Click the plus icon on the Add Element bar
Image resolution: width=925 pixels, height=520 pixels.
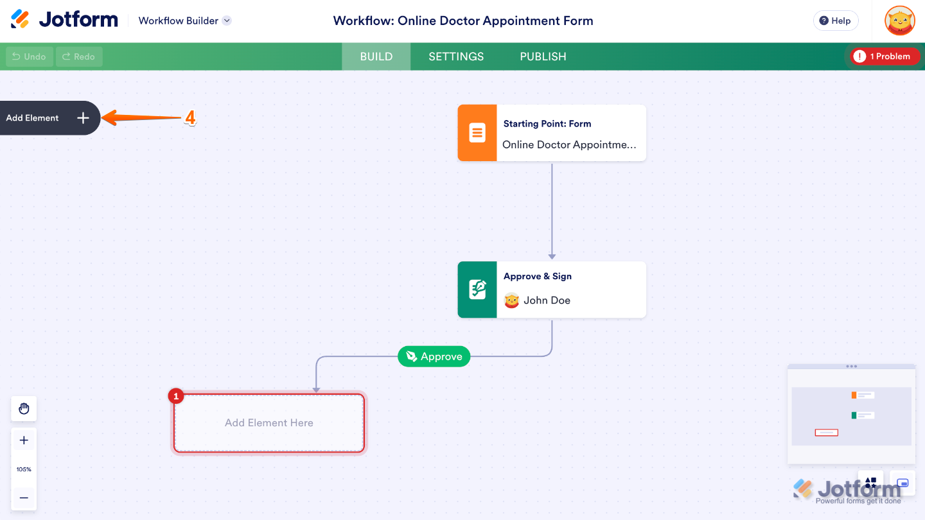(83, 118)
